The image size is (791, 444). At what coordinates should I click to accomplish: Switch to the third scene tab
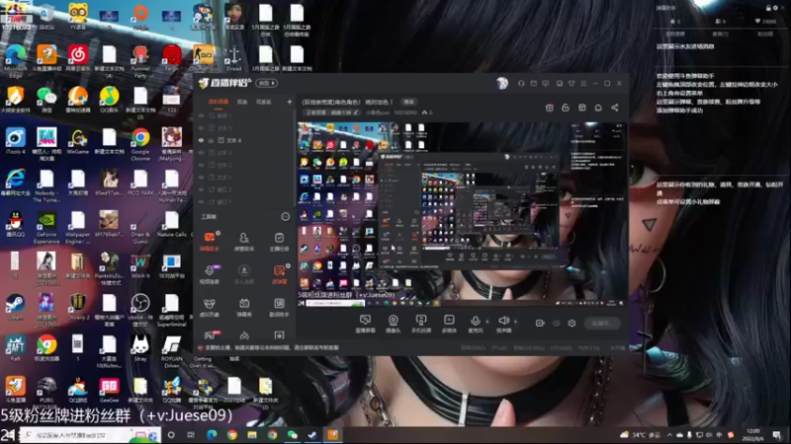coord(263,102)
